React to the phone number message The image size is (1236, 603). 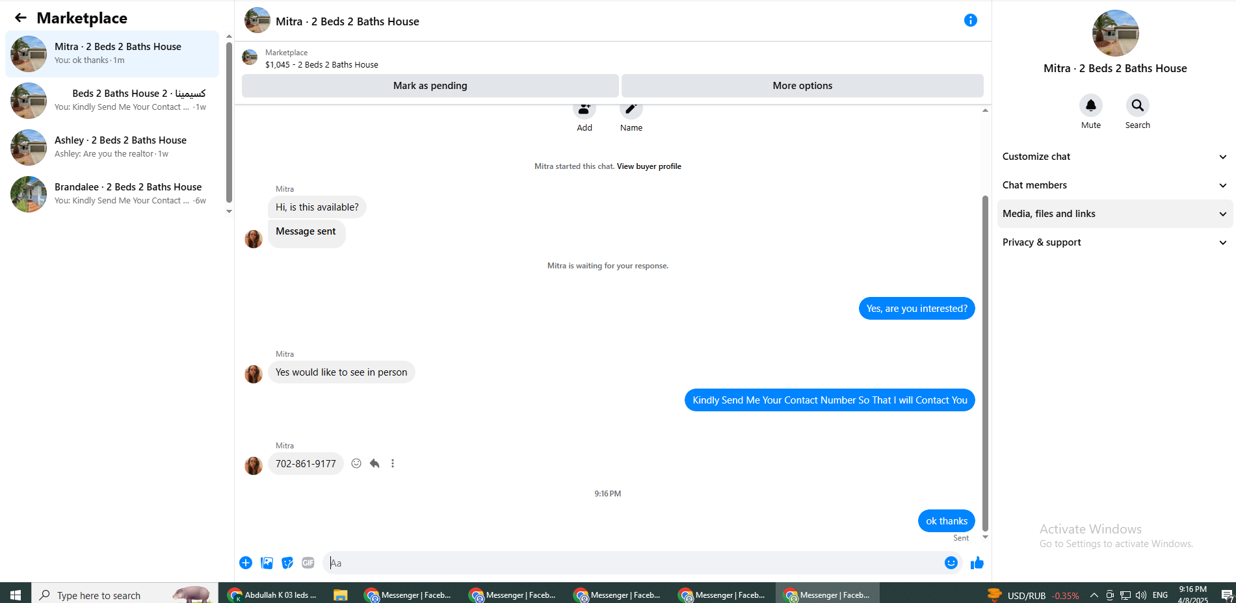point(356,463)
